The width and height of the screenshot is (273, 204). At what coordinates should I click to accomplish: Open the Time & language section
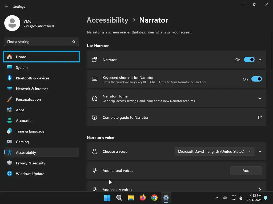point(30,131)
